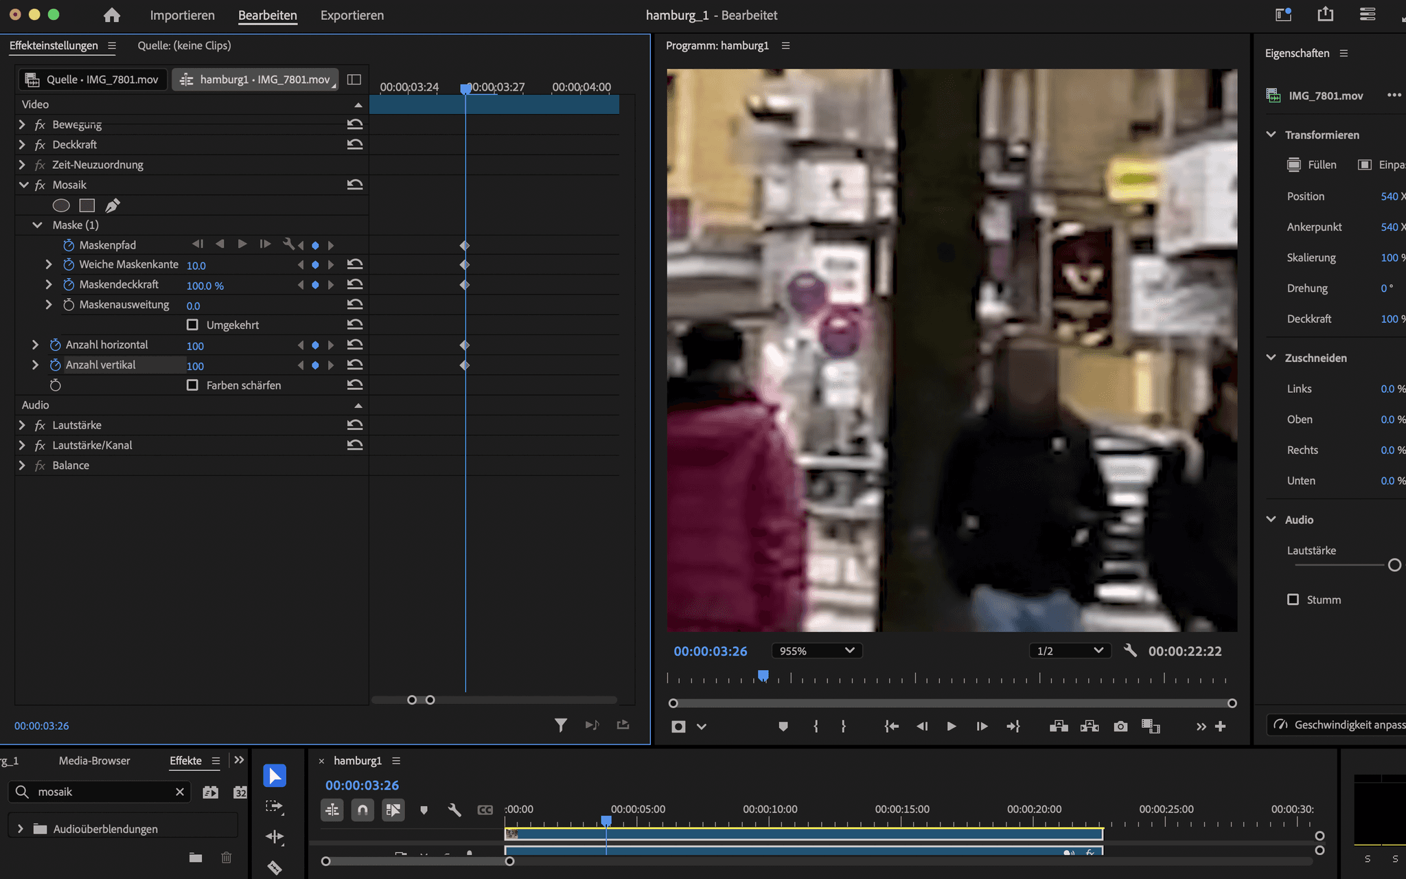
Task: Open the program monitor wrench settings
Action: coord(1130,650)
